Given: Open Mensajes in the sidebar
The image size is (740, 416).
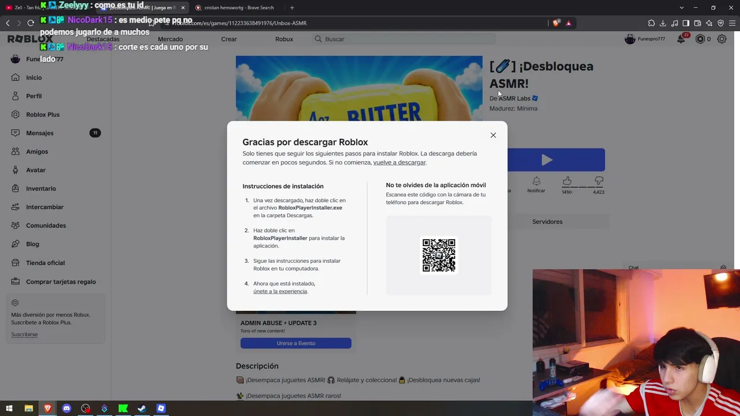Looking at the screenshot, I should (39, 133).
